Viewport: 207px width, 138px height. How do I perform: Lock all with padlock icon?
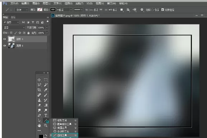(28, 33)
